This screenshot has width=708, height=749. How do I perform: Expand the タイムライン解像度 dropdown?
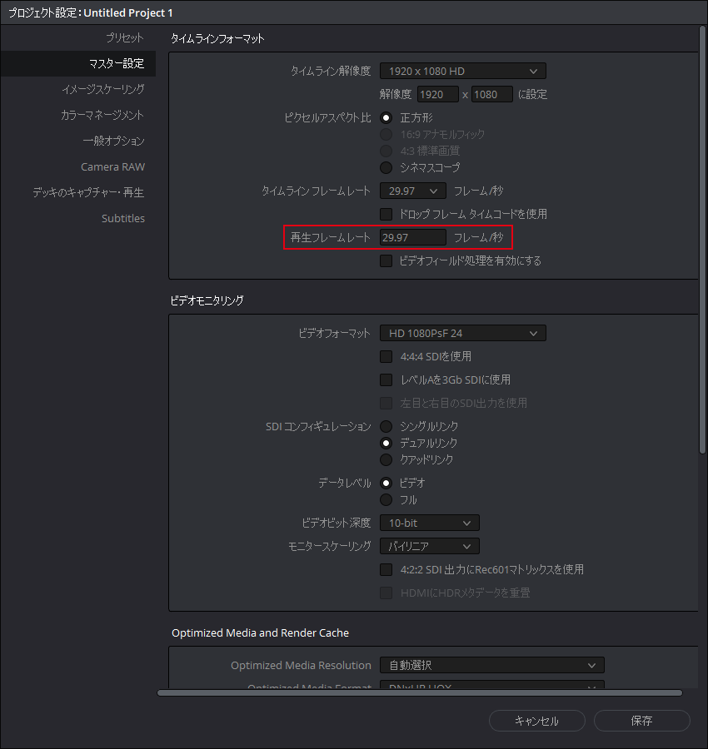click(x=463, y=72)
